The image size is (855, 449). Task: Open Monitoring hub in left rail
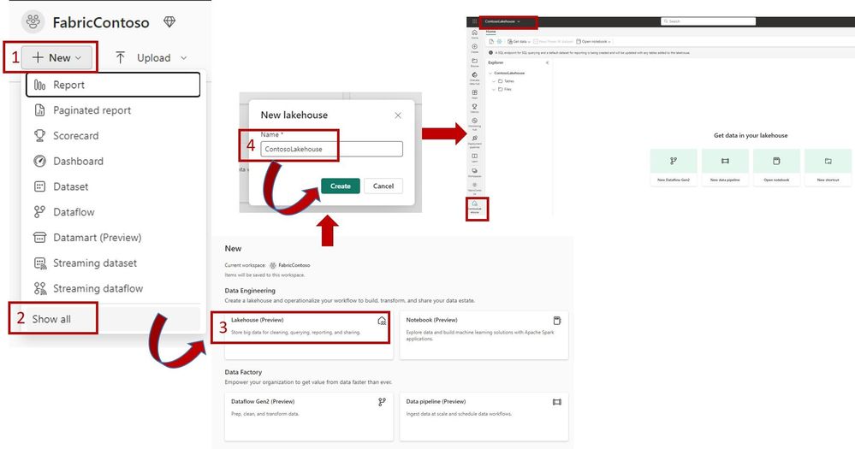[x=474, y=124]
